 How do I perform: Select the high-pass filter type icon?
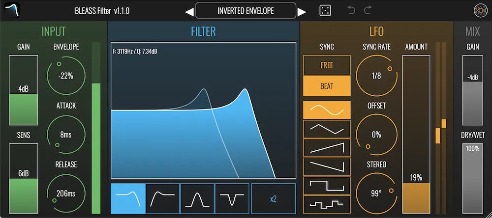(x=162, y=198)
